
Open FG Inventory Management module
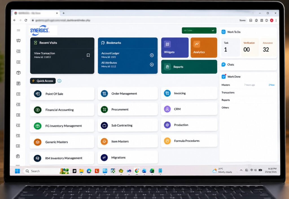tap(62, 126)
